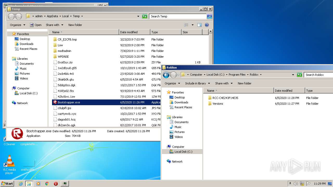Open the RCC-C4E243F14E35 folder
Viewport: 333px width, 187px height.
point(225,98)
